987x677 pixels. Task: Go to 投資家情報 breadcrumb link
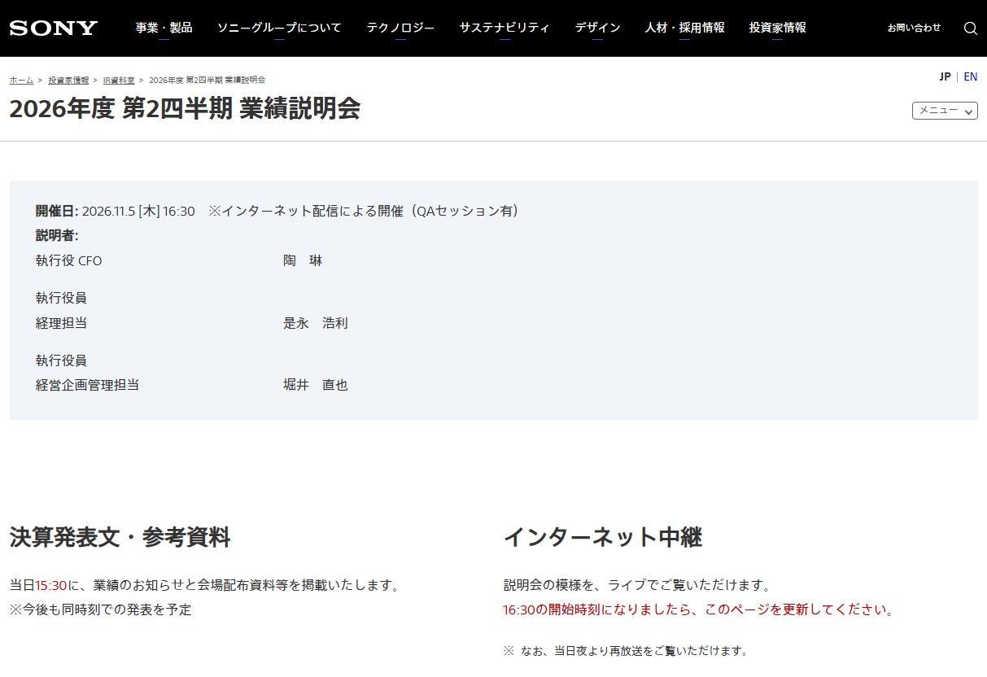[68, 80]
